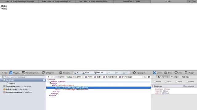Select the body breadcrumb
The width and height of the screenshot is (197, 110).
coord(97,77)
